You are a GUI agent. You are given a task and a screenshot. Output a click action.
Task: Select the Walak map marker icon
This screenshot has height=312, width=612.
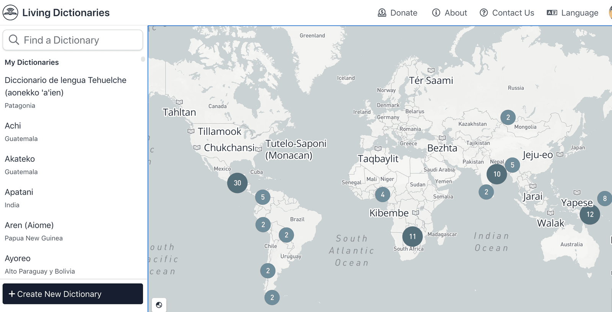click(x=550, y=213)
